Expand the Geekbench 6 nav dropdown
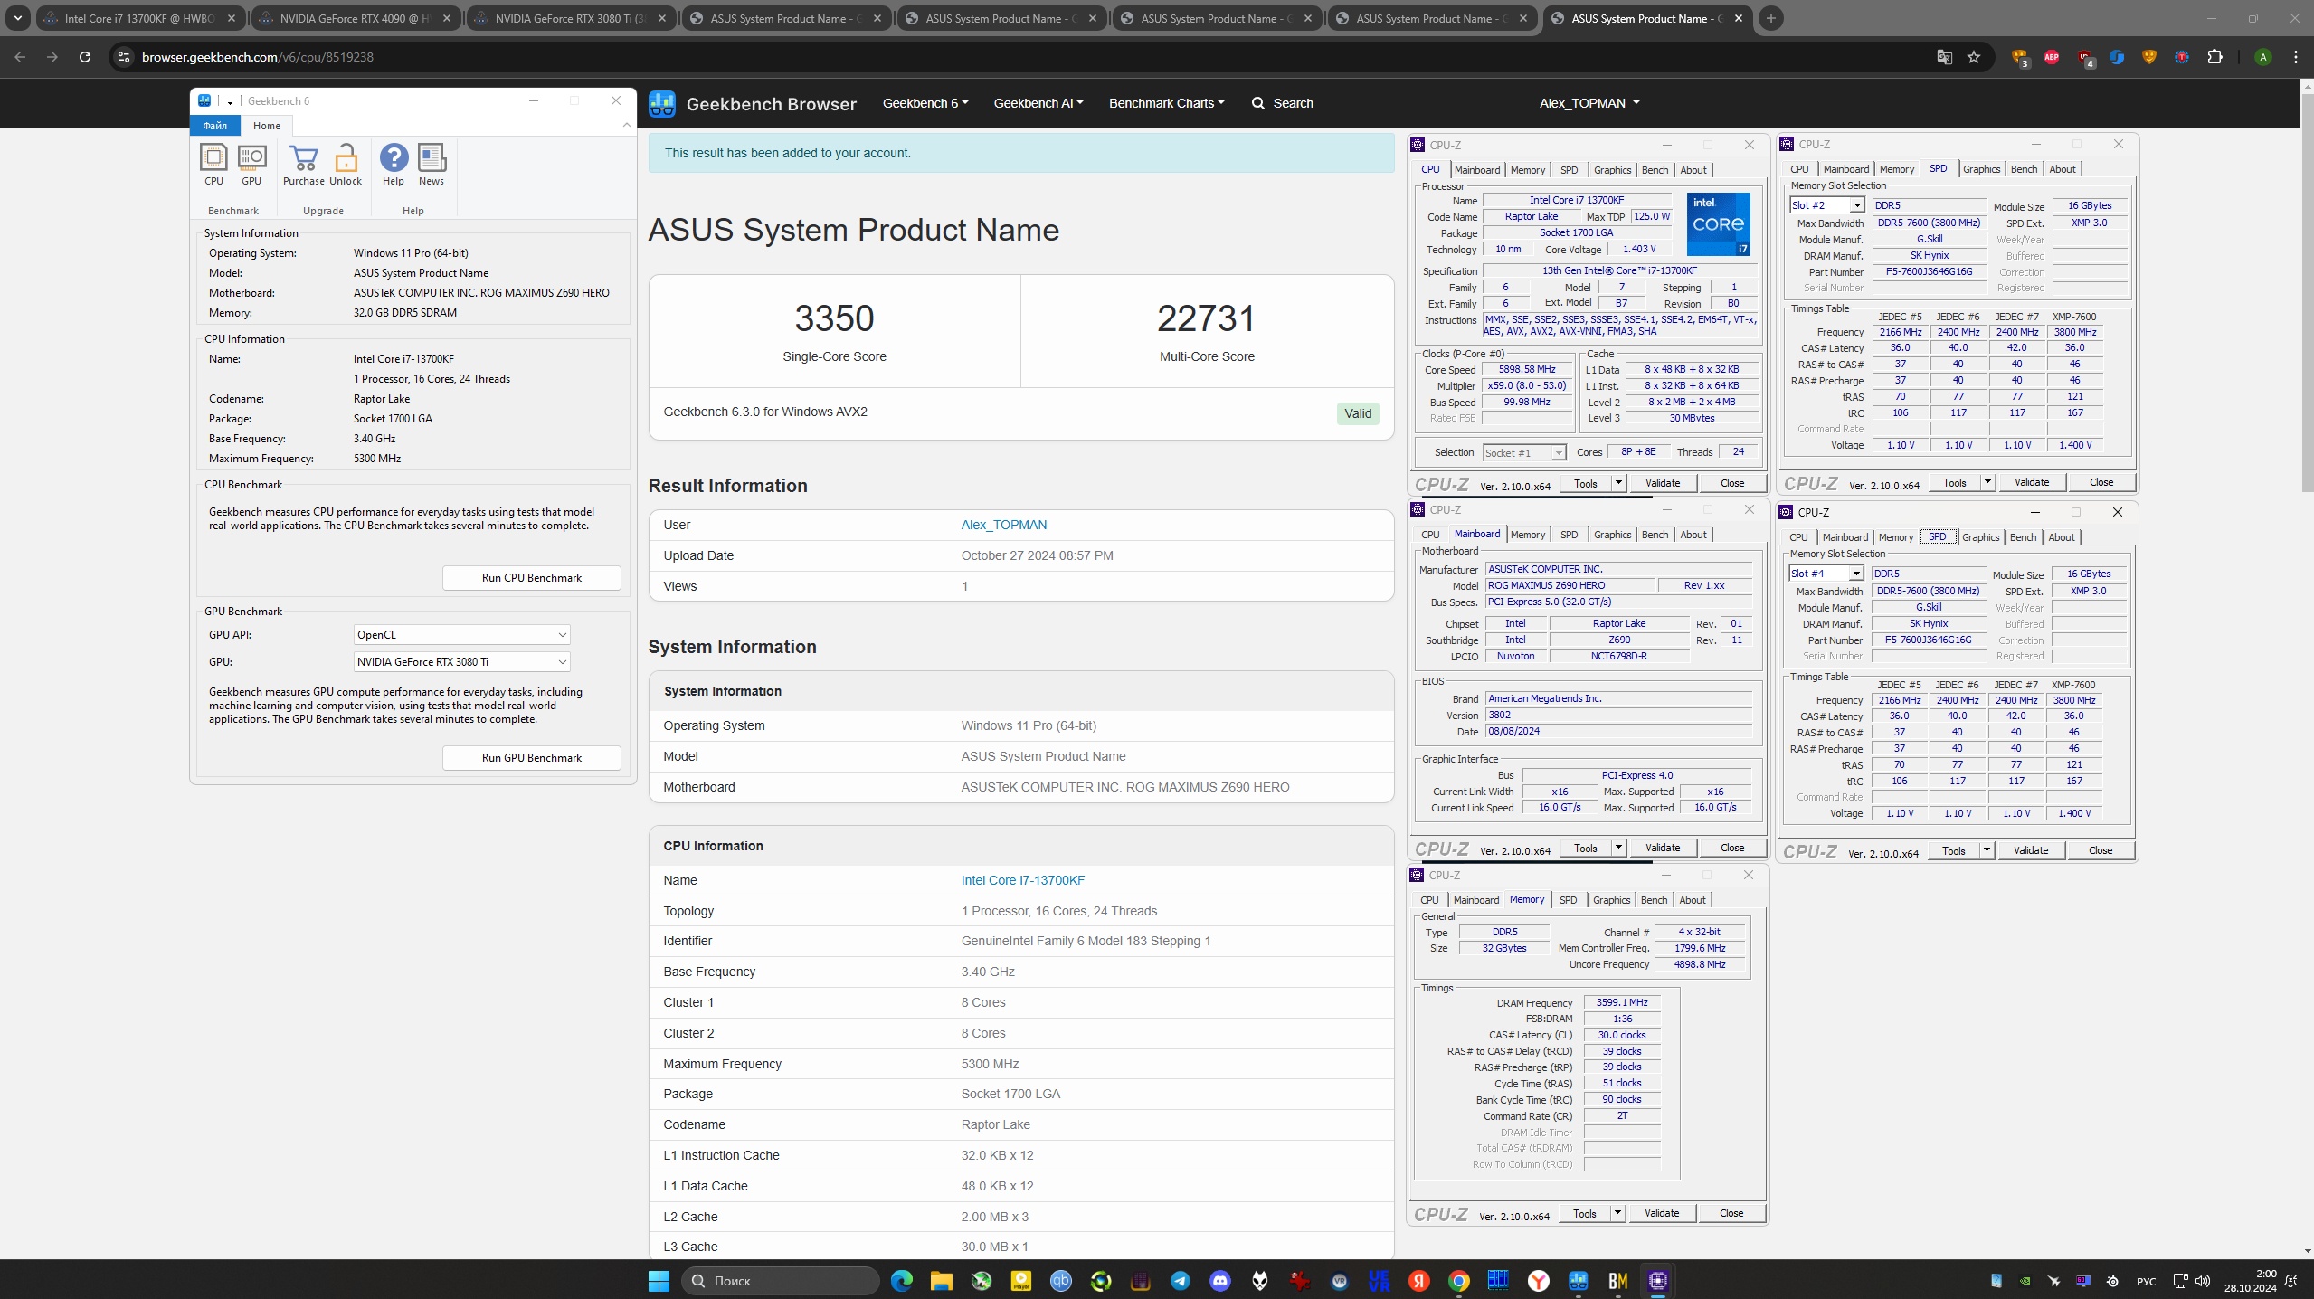 tap(925, 103)
